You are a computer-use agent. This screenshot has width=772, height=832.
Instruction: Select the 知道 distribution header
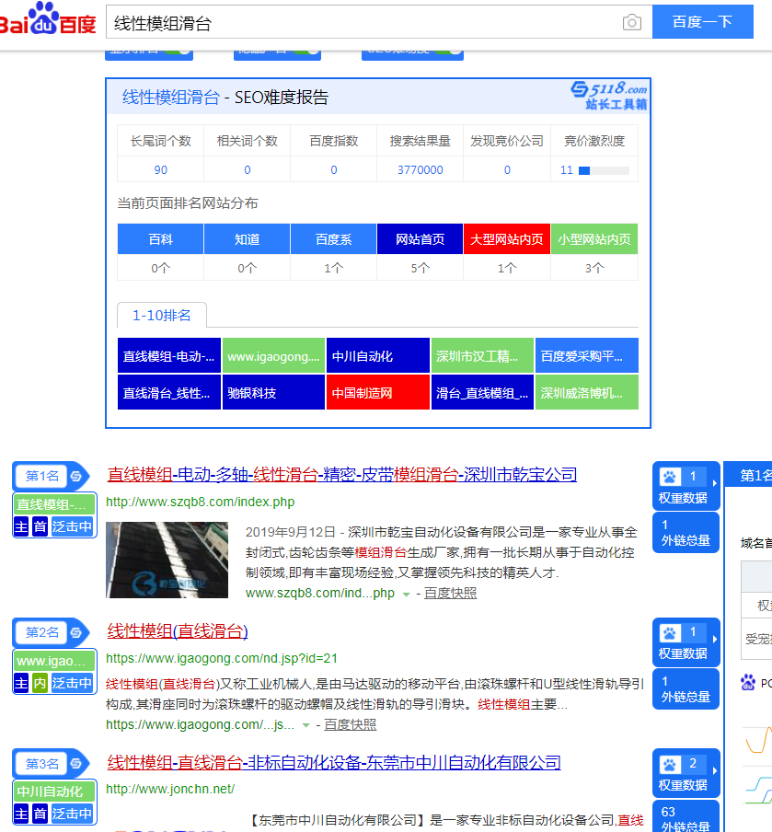coord(247,239)
